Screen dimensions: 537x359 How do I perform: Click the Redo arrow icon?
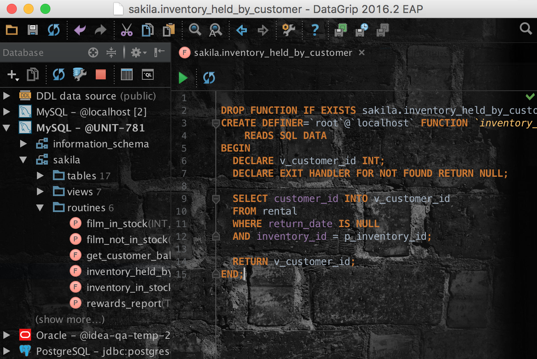point(100,30)
